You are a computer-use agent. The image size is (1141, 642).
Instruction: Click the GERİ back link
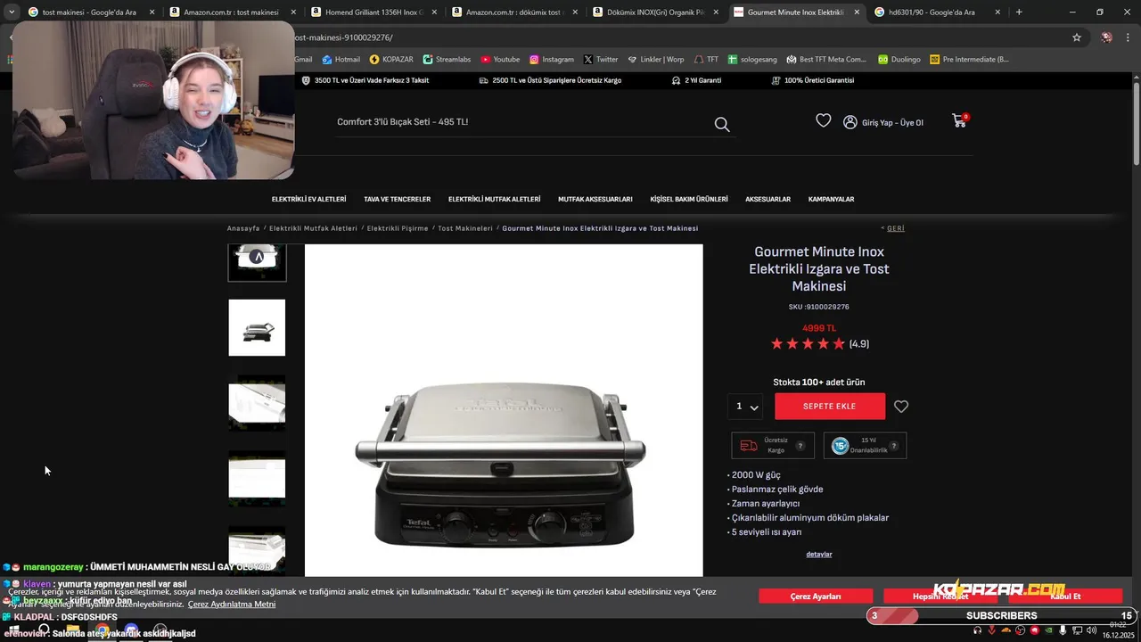tap(893, 228)
